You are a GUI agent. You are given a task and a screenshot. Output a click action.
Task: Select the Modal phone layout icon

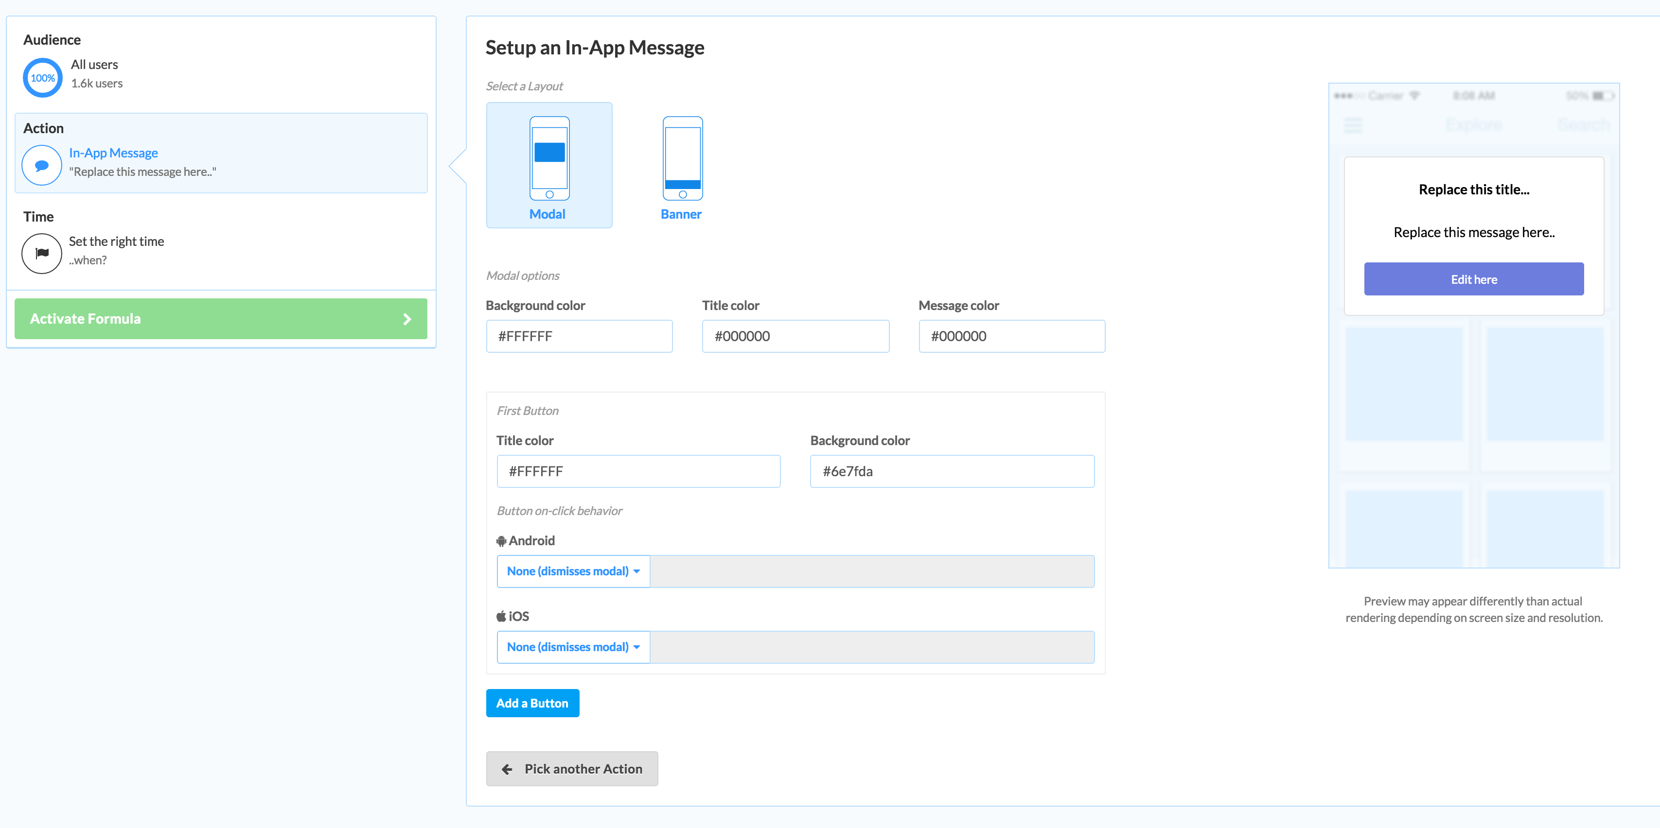point(549,158)
